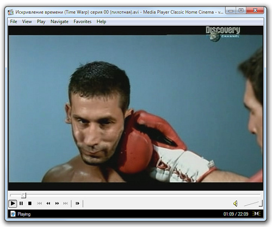This screenshot has width=272, height=227.
Task: Advance one frame with the step button
Action: click(x=77, y=204)
